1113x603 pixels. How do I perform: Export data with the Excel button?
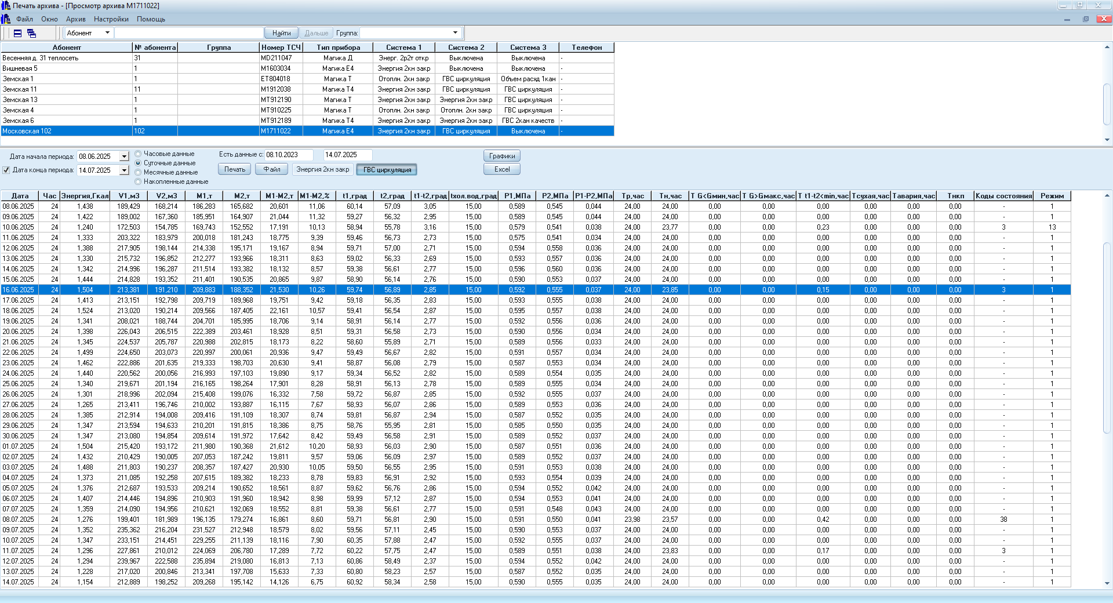coord(501,169)
